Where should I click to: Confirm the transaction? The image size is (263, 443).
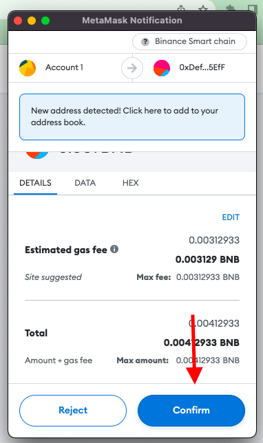coord(191,410)
